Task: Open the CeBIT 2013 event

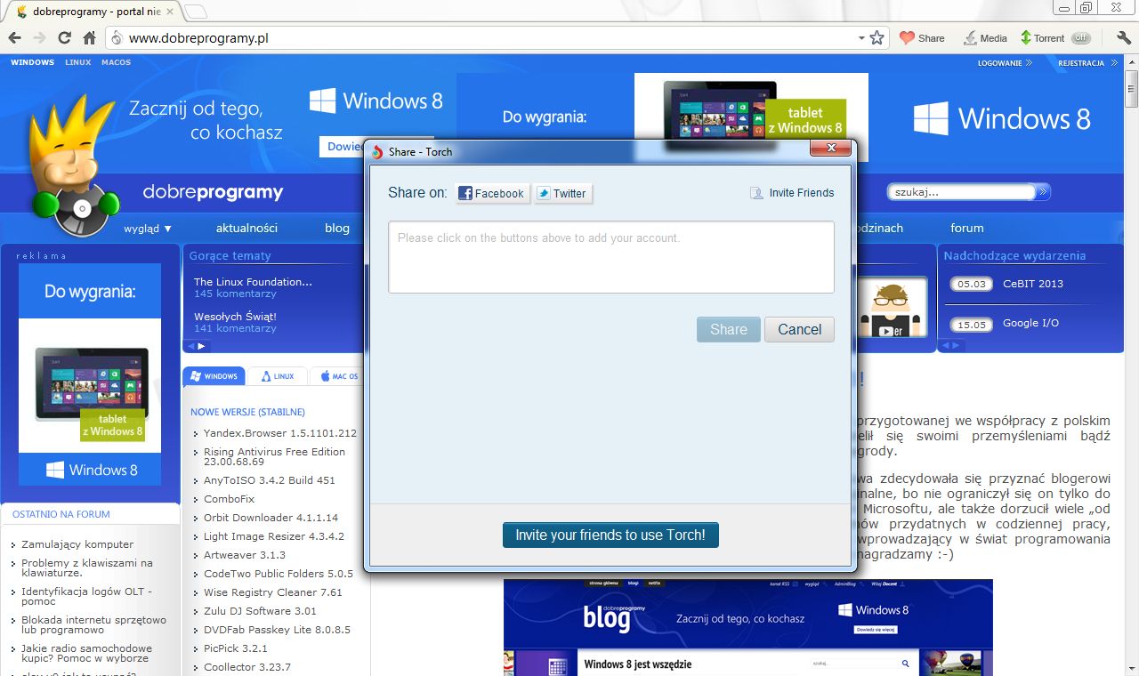Action: (1033, 284)
